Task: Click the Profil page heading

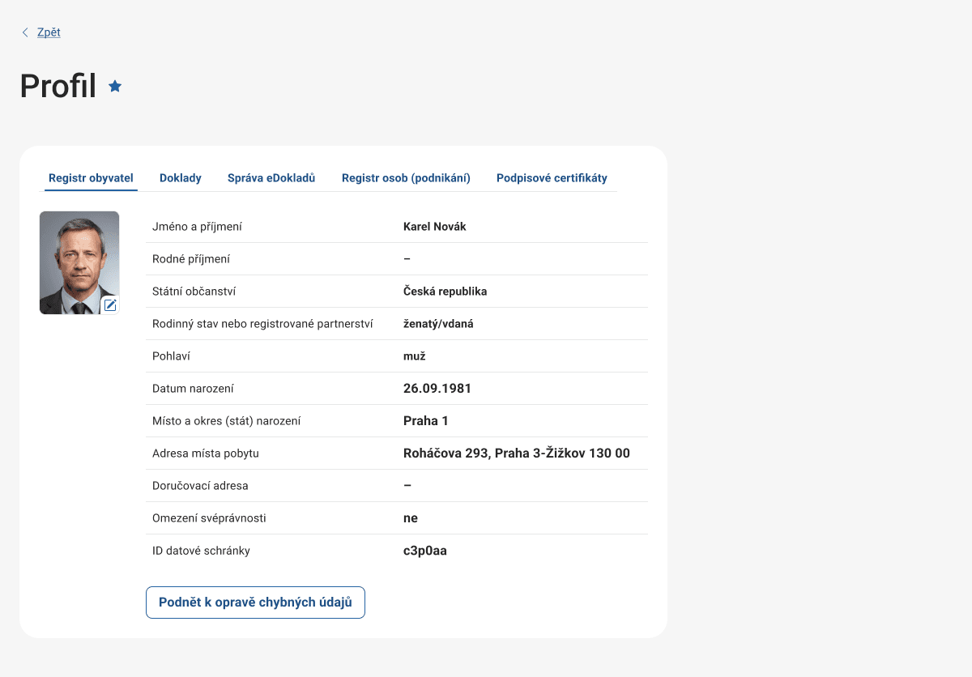Action: [x=58, y=86]
